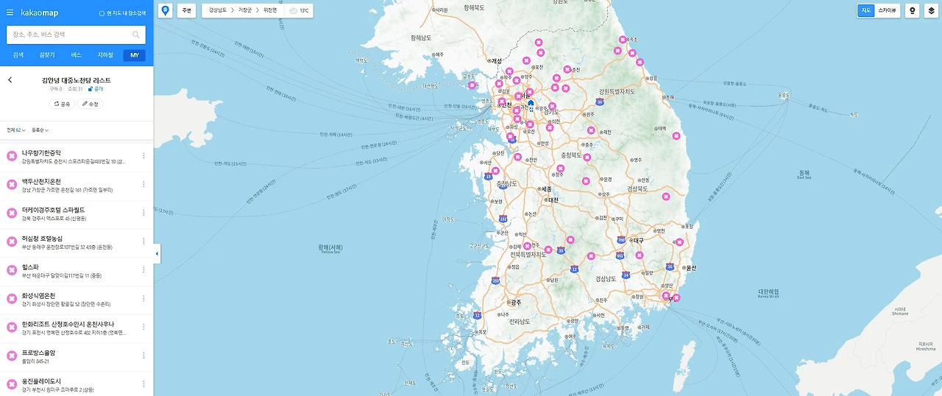This screenshot has height=396, width=942.
Task: Open the 거창군 district selector
Action: 244,11
